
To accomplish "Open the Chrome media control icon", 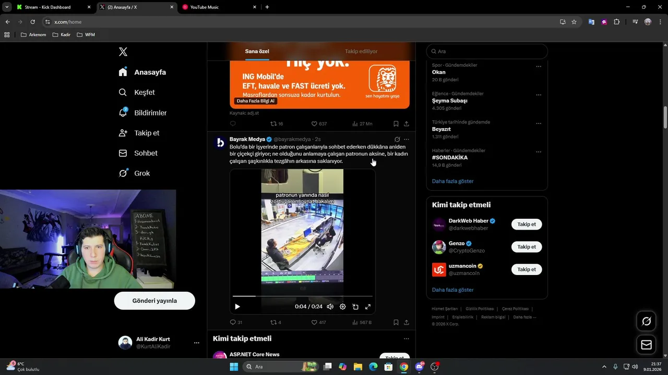I will (635, 22).
